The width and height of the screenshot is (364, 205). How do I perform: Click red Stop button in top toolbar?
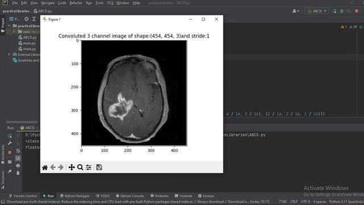click(x=357, y=11)
